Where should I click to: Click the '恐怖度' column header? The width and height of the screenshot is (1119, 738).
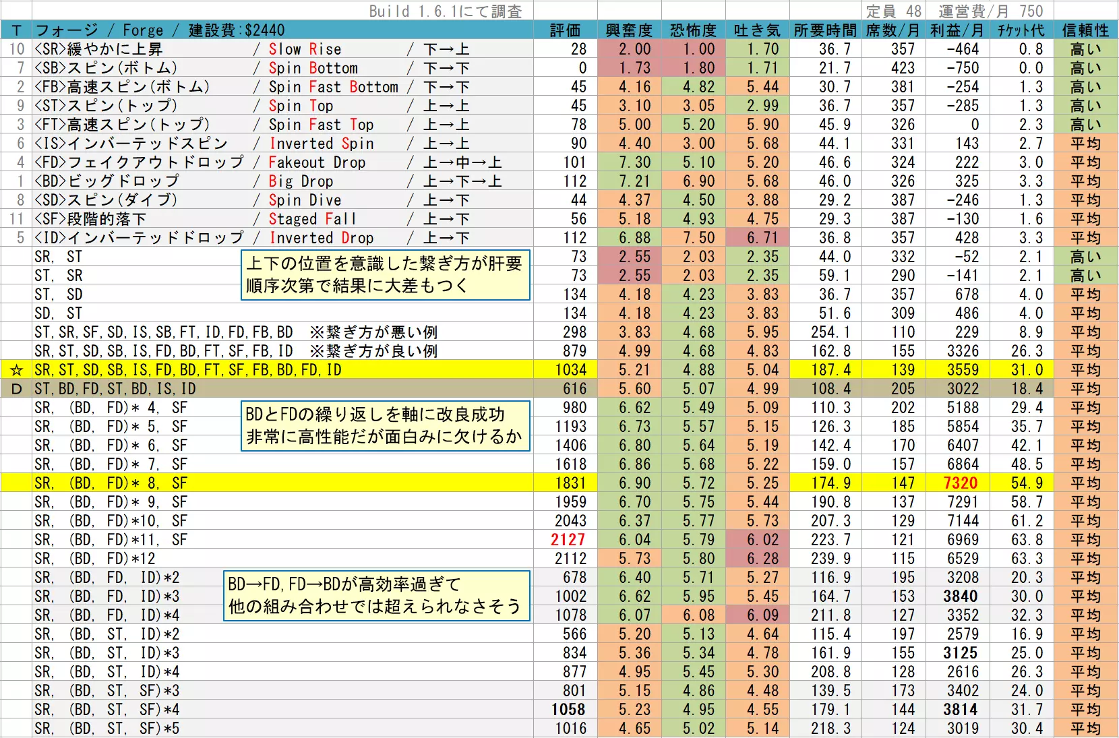click(x=693, y=30)
